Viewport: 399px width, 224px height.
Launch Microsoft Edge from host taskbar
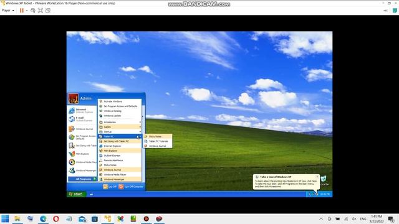click(x=43, y=218)
